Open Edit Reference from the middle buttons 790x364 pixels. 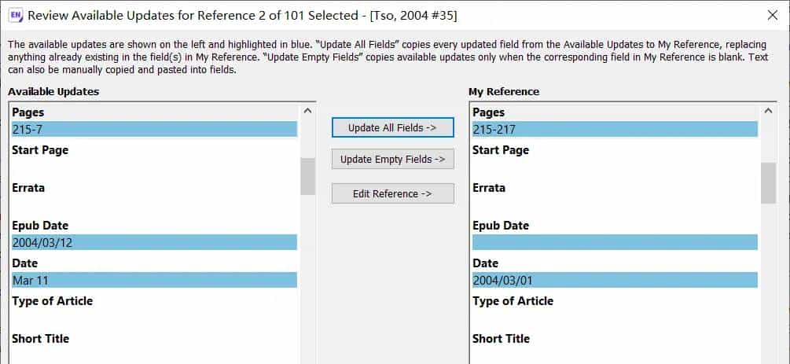(x=392, y=193)
